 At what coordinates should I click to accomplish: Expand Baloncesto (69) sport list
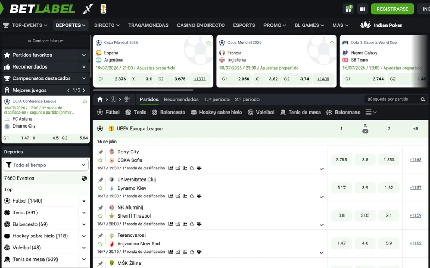(x=84, y=224)
